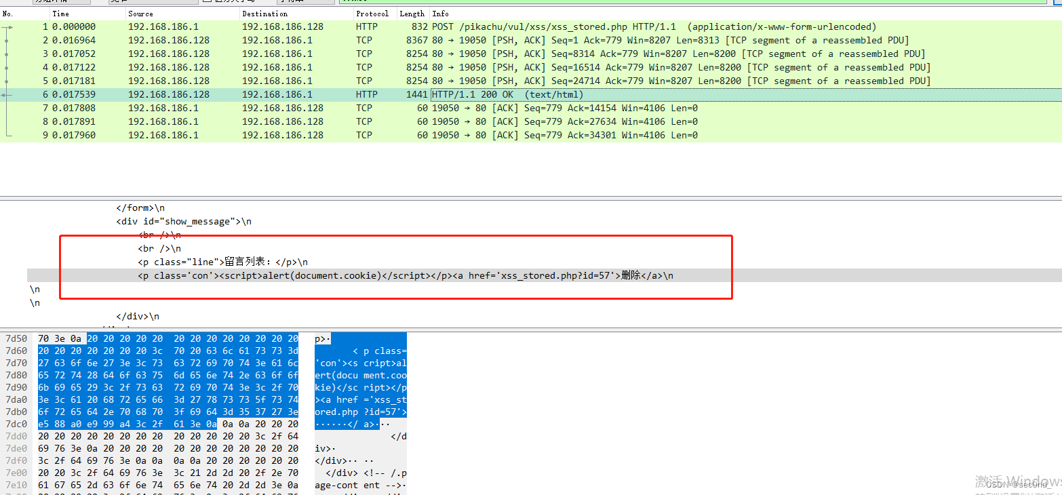1062x495 pixels.
Task: Click the Time cell 0.017052
Action: click(74, 54)
